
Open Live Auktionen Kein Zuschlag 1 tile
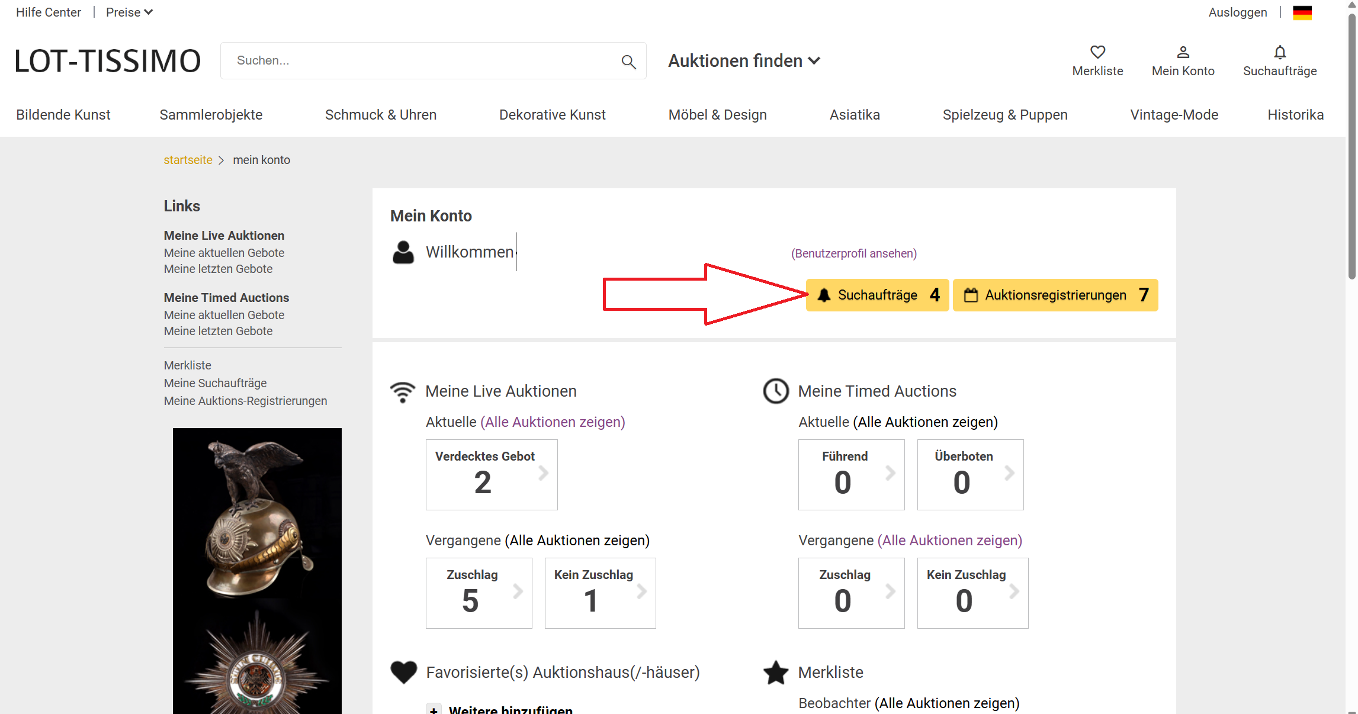click(x=600, y=593)
